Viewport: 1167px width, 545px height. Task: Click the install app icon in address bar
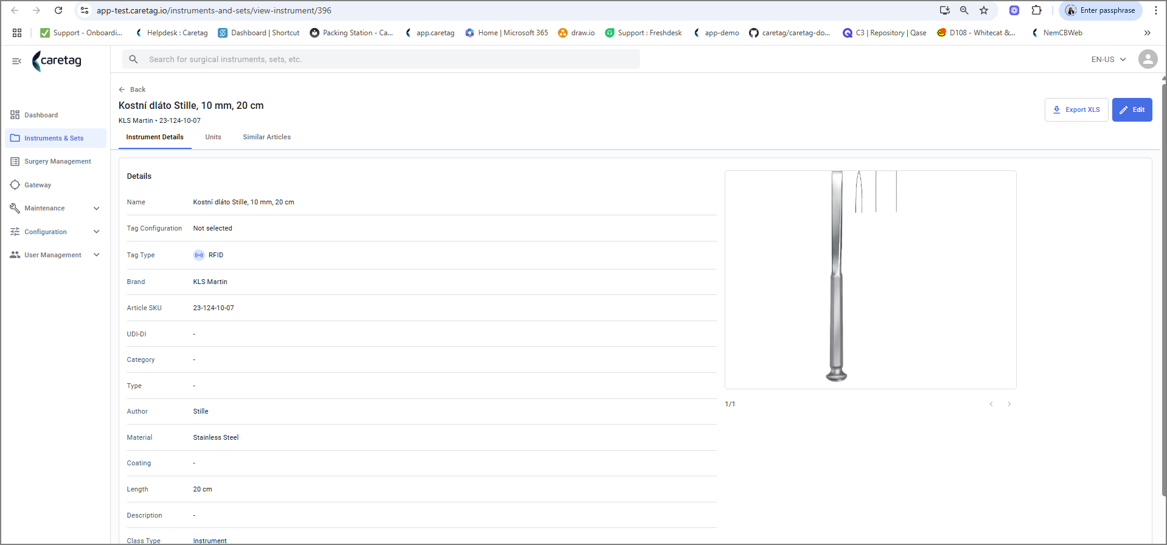coord(944,10)
